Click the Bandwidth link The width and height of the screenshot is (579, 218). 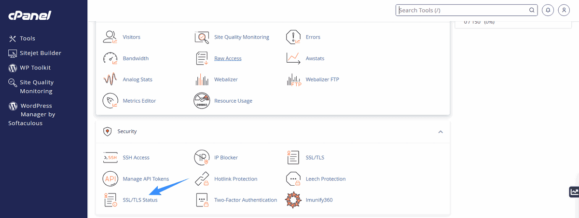click(136, 58)
